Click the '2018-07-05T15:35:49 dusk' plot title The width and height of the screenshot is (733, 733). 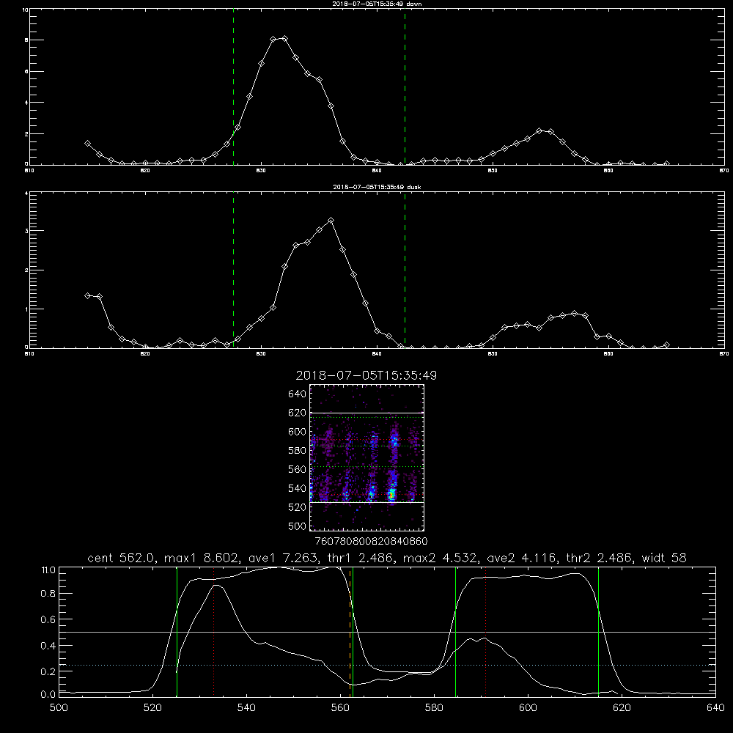click(377, 187)
